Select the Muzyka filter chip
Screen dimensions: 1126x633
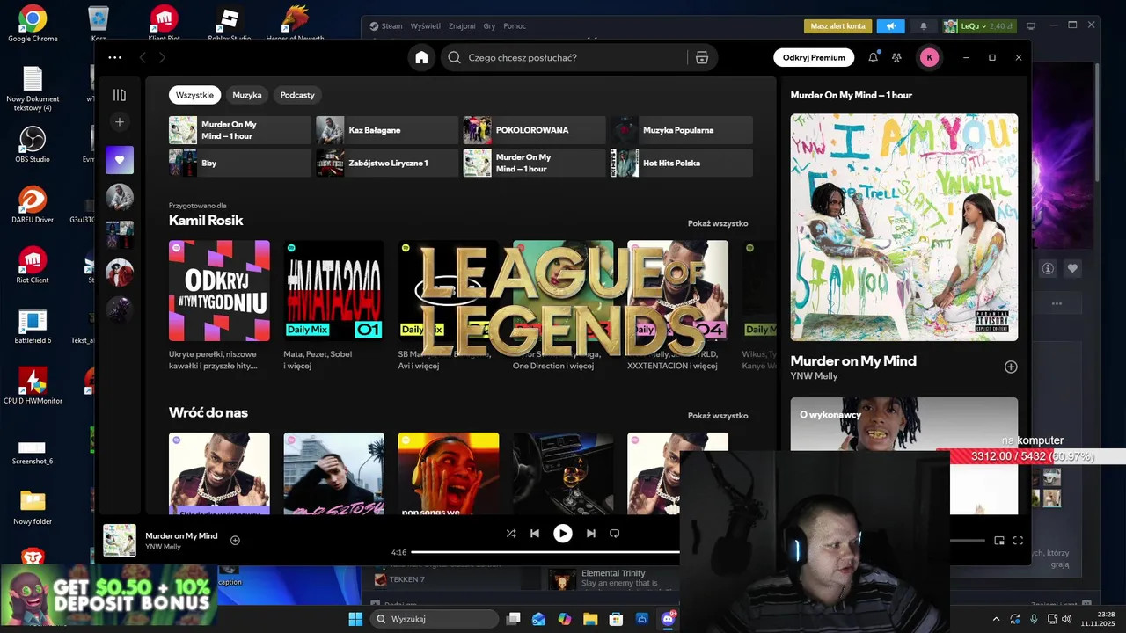247,95
